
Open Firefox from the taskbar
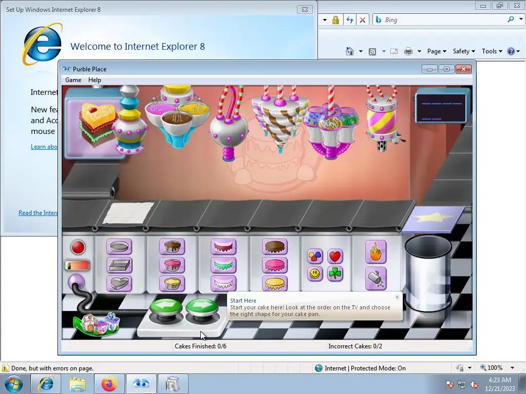[x=109, y=384]
